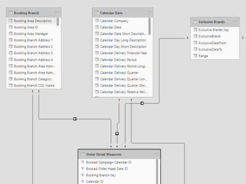Click column icon beside Booking Area Manager
The height and width of the screenshot is (184, 246).
[x=11, y=33]
